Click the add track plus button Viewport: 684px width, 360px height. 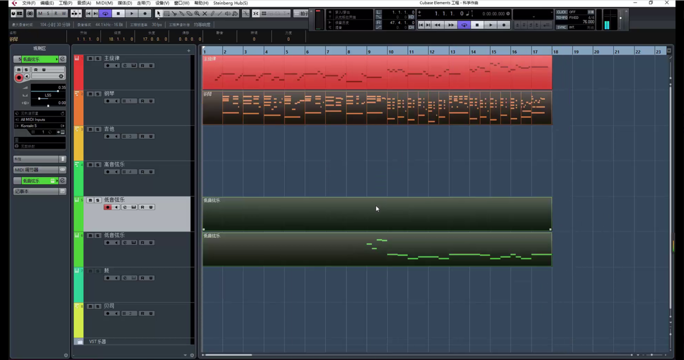click(189, 51)
